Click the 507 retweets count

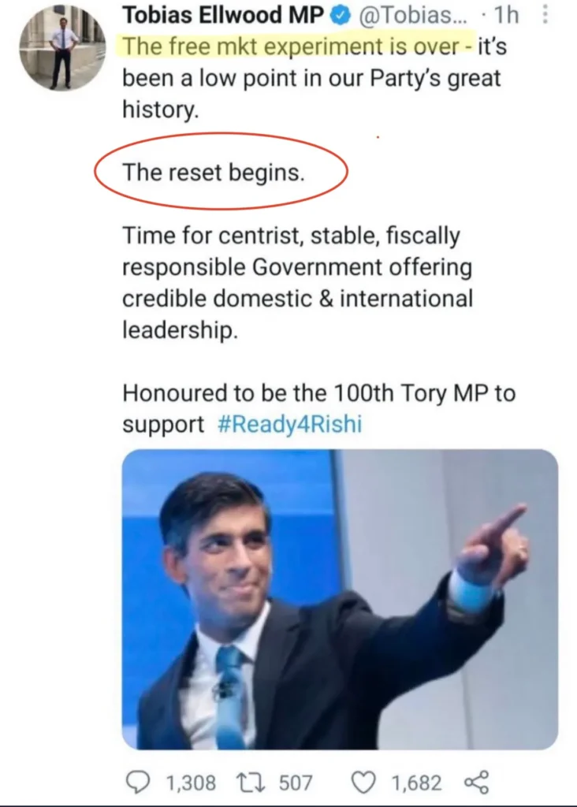(x=296, y=782)
